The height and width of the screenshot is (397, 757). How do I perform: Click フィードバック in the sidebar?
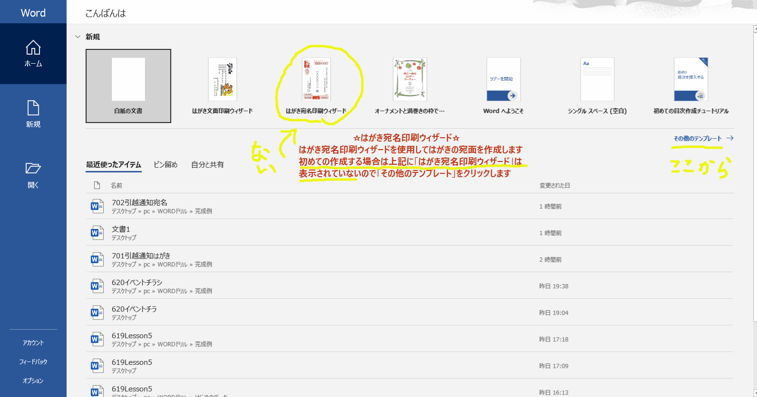(33, 362)
